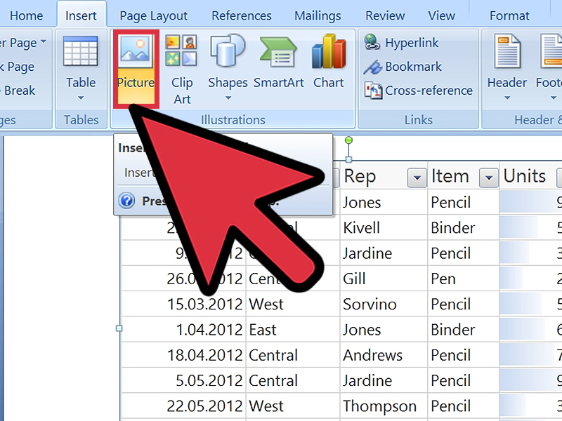Screen dimensions: 562x421
Task: Click the Page Break button
Action: click(18, 91)
